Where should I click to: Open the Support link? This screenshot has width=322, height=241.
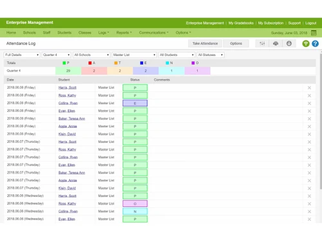pyautogui.click(x=294, y=23)
